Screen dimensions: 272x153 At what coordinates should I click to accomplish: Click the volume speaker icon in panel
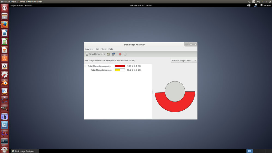pyautogui.click(x=249, y=5)
